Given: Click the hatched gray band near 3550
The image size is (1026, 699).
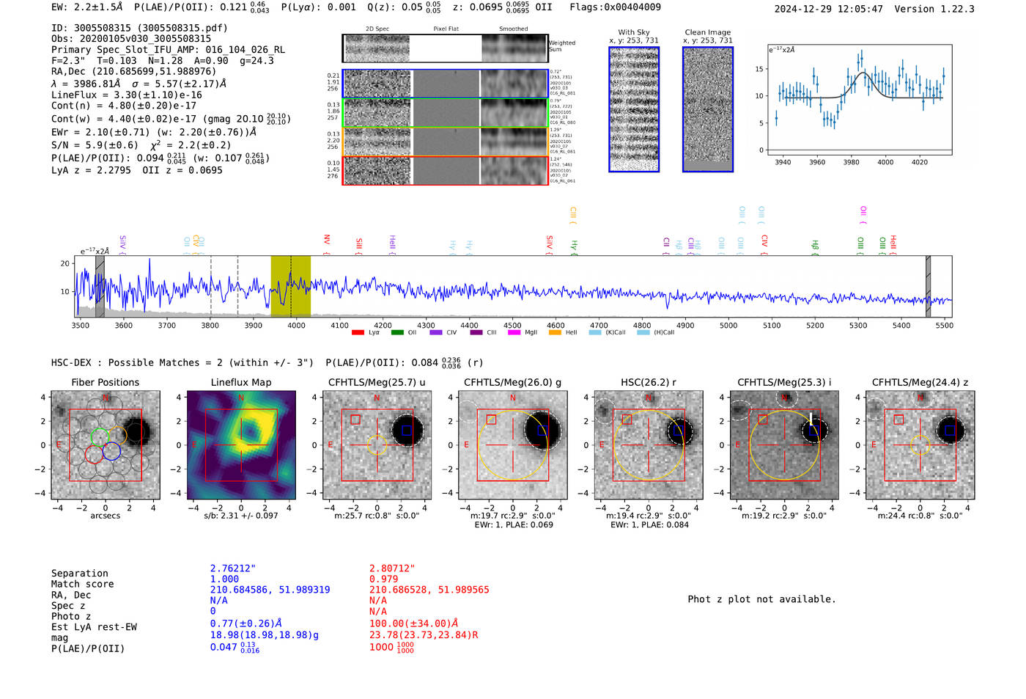Looking at the screenshot, I should click(x=100, y=286).
